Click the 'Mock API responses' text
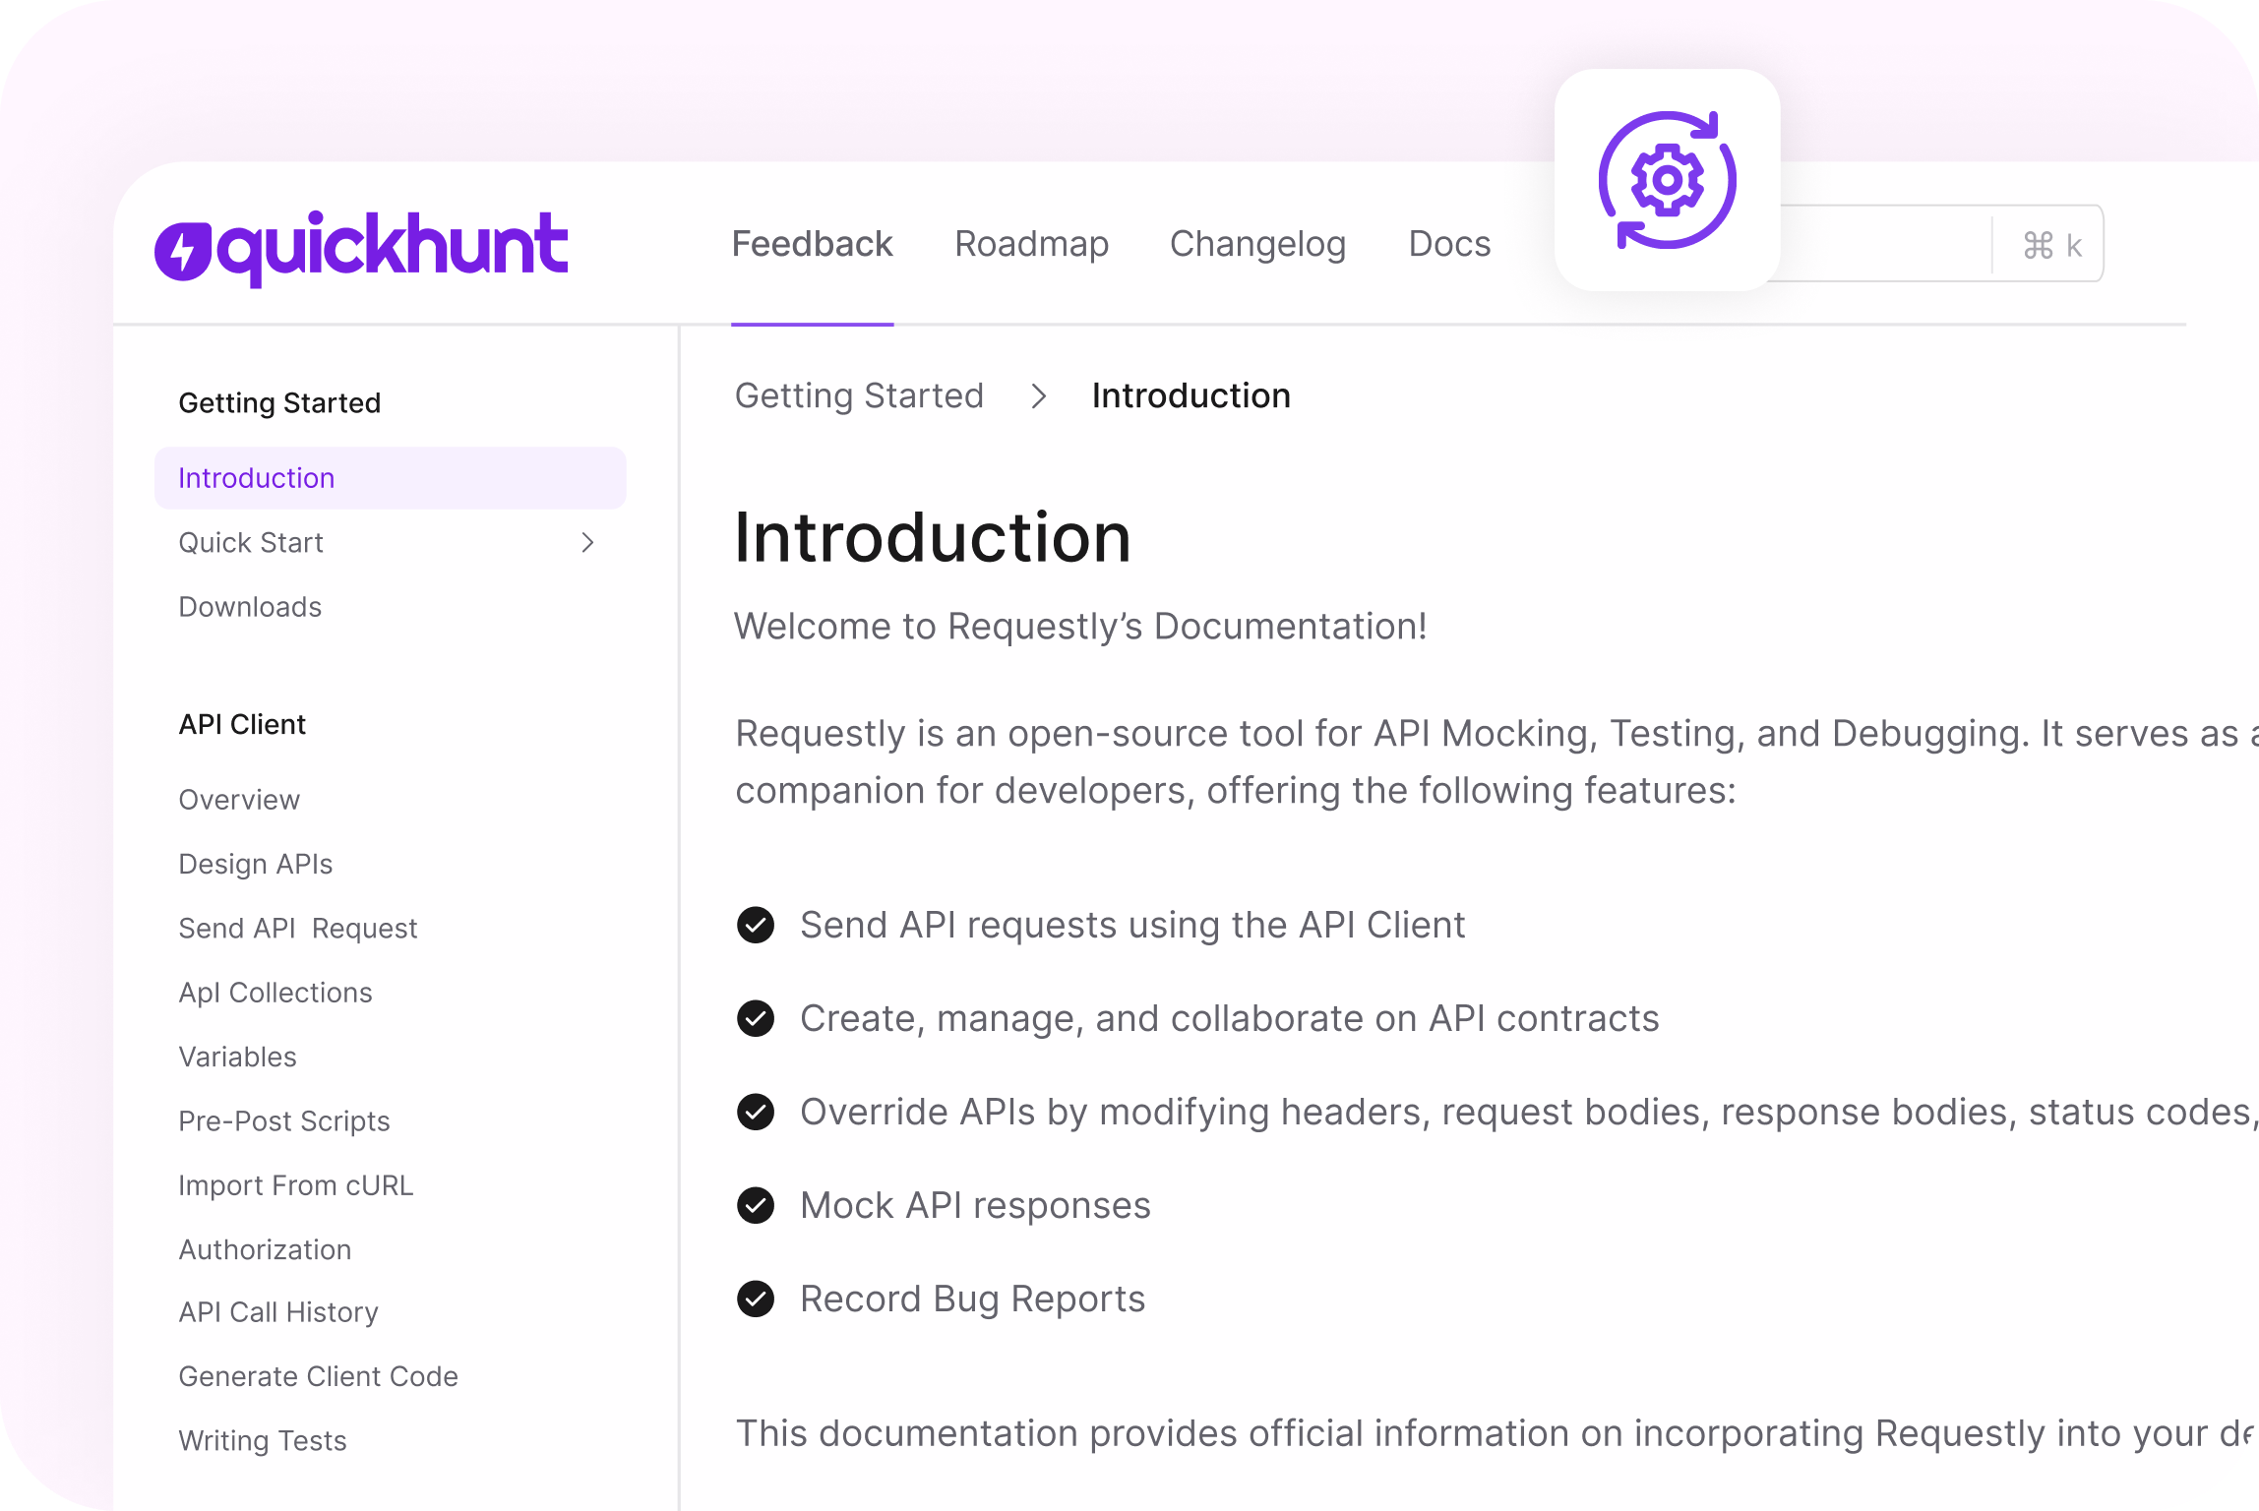The image size is (2259, 1511). pyautogui.click(x=975, y=1205)
